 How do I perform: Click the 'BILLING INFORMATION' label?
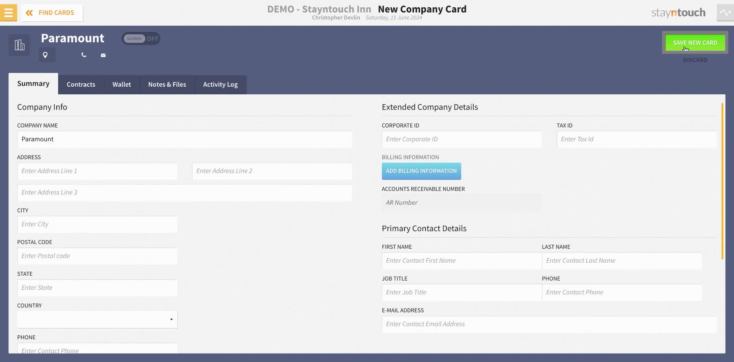point(410,157)
